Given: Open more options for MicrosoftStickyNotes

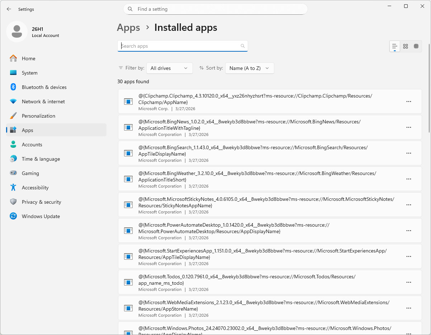Looking at the screenshot, I should (408, 205).
